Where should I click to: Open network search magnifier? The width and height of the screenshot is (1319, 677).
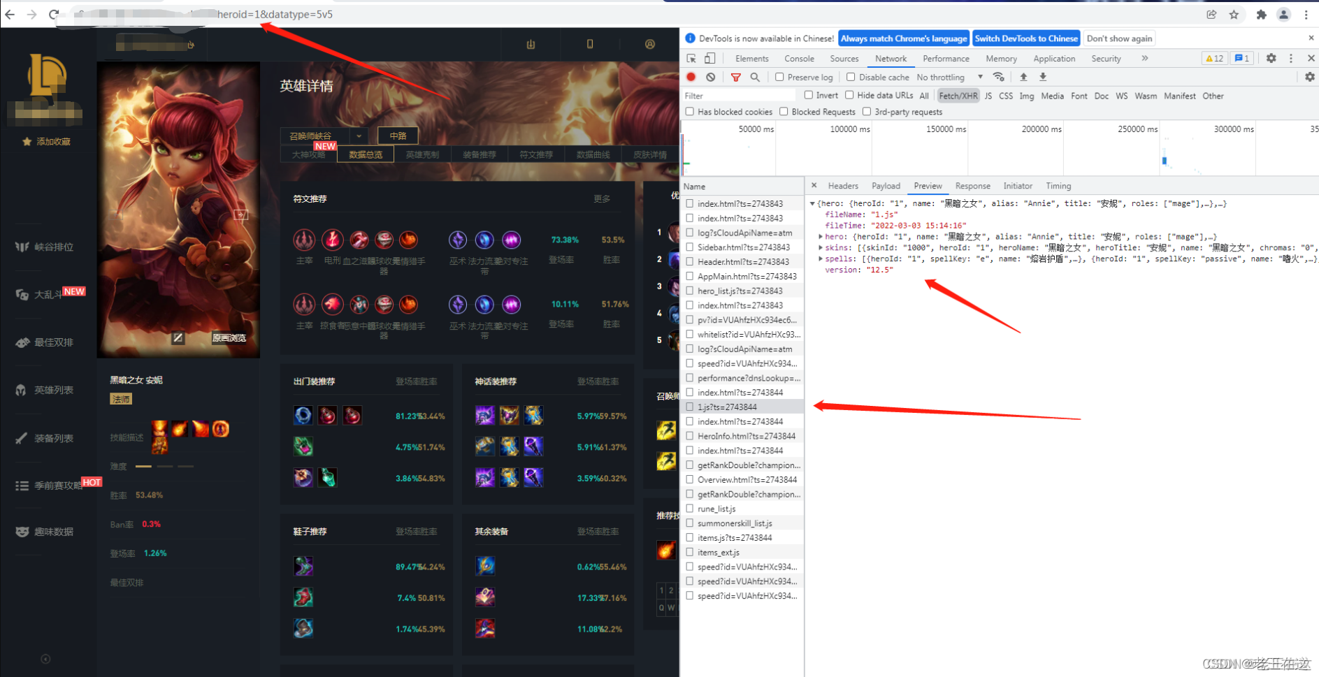[x=755, y=77]
